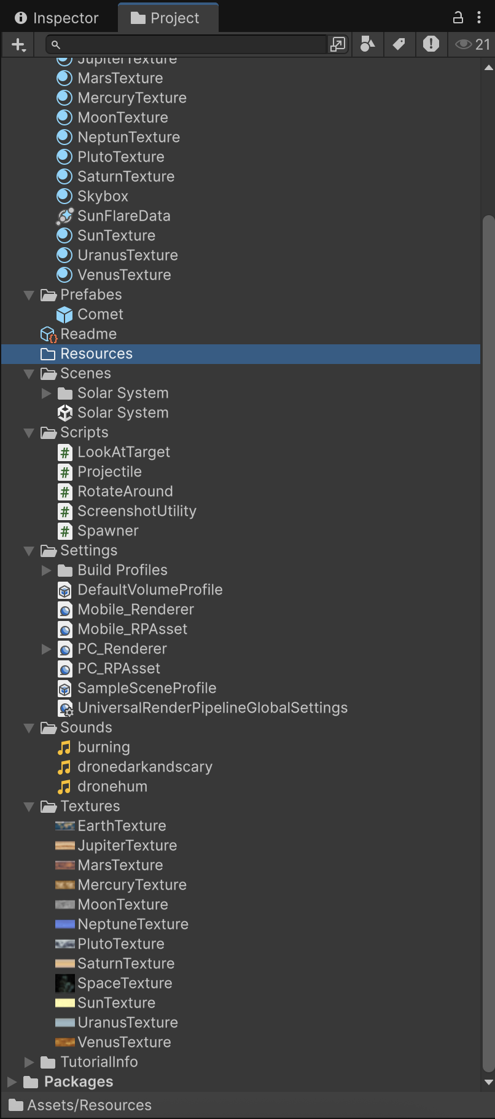Switch to the Inspector tab
This screenshot has width=495, height=1119.
click(x=57, y=18)
